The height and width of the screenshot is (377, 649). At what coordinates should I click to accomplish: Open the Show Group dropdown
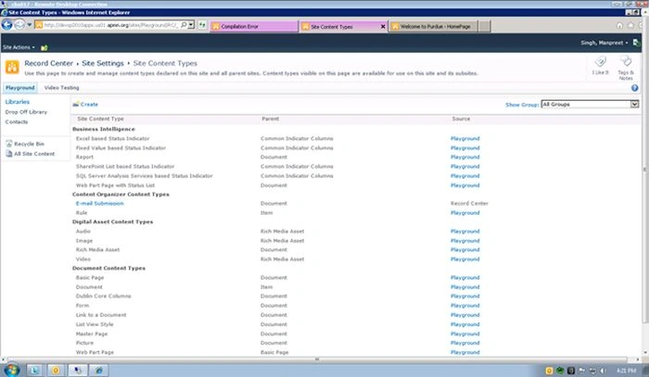[x=590, y=104]
